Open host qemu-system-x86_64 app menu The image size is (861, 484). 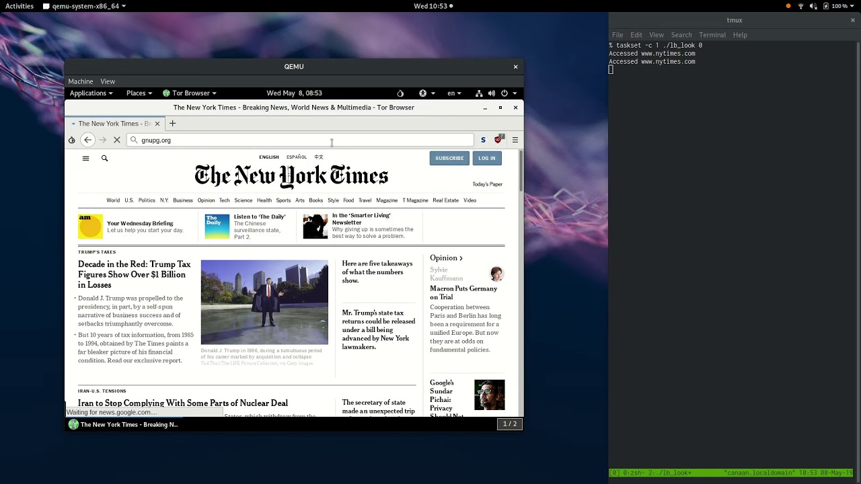pos(84,6)
